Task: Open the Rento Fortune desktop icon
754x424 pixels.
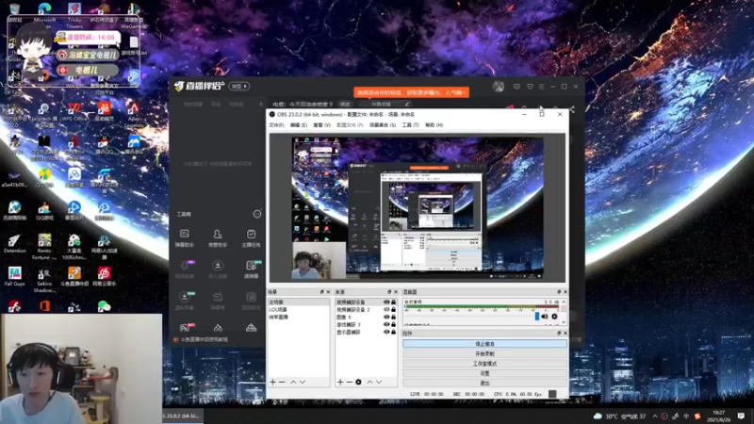Action: click(44, 246)
